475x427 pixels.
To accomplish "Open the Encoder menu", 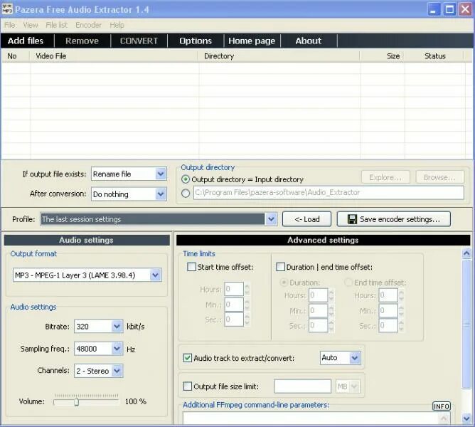I will [x=88, y=25].
